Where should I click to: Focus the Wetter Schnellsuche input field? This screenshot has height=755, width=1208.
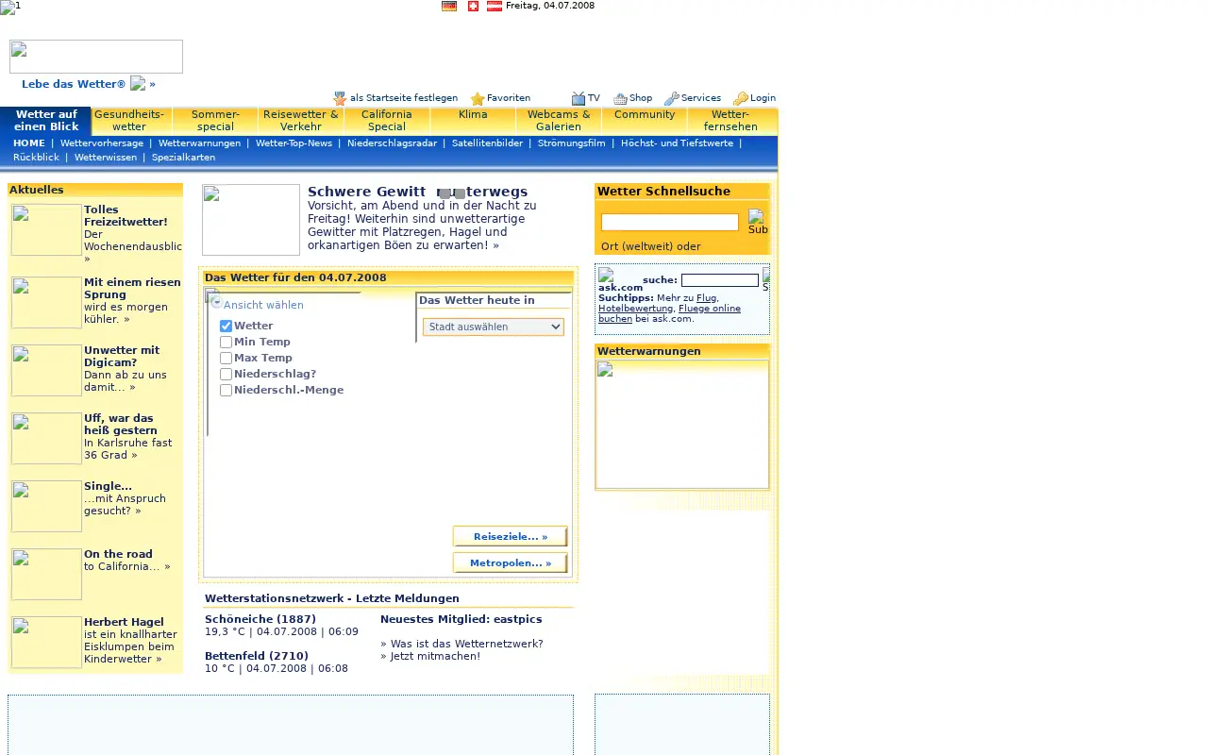[x=670, y=223]
